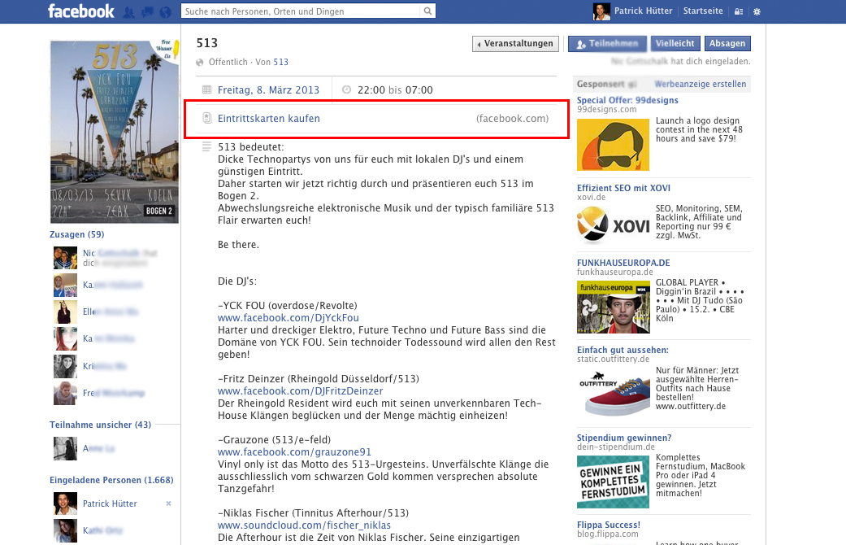
Task: Remove Patrick Hütter from Eingeladene Personen
Action: pyautogui.click(x=168, y=504)
